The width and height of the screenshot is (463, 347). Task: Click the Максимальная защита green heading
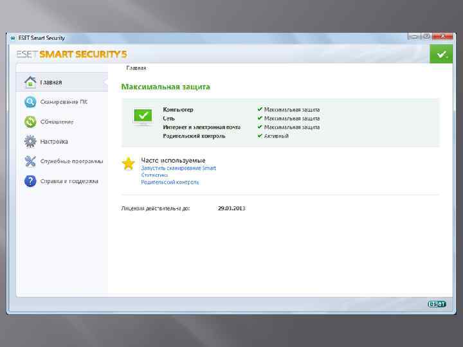166,87
